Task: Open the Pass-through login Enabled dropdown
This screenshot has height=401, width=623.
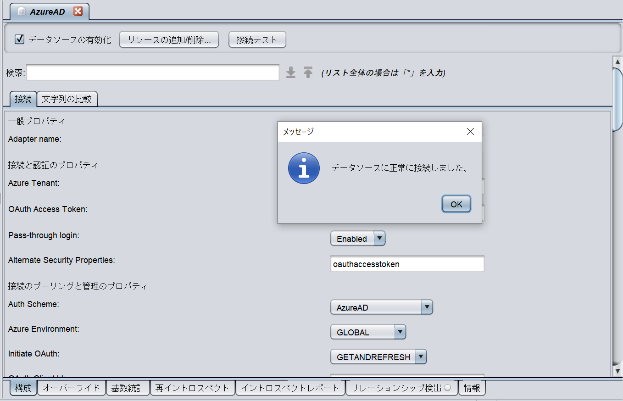Action: click(x=358, y=239)
